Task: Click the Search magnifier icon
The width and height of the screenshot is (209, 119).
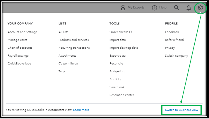Action: coord(177,8)
